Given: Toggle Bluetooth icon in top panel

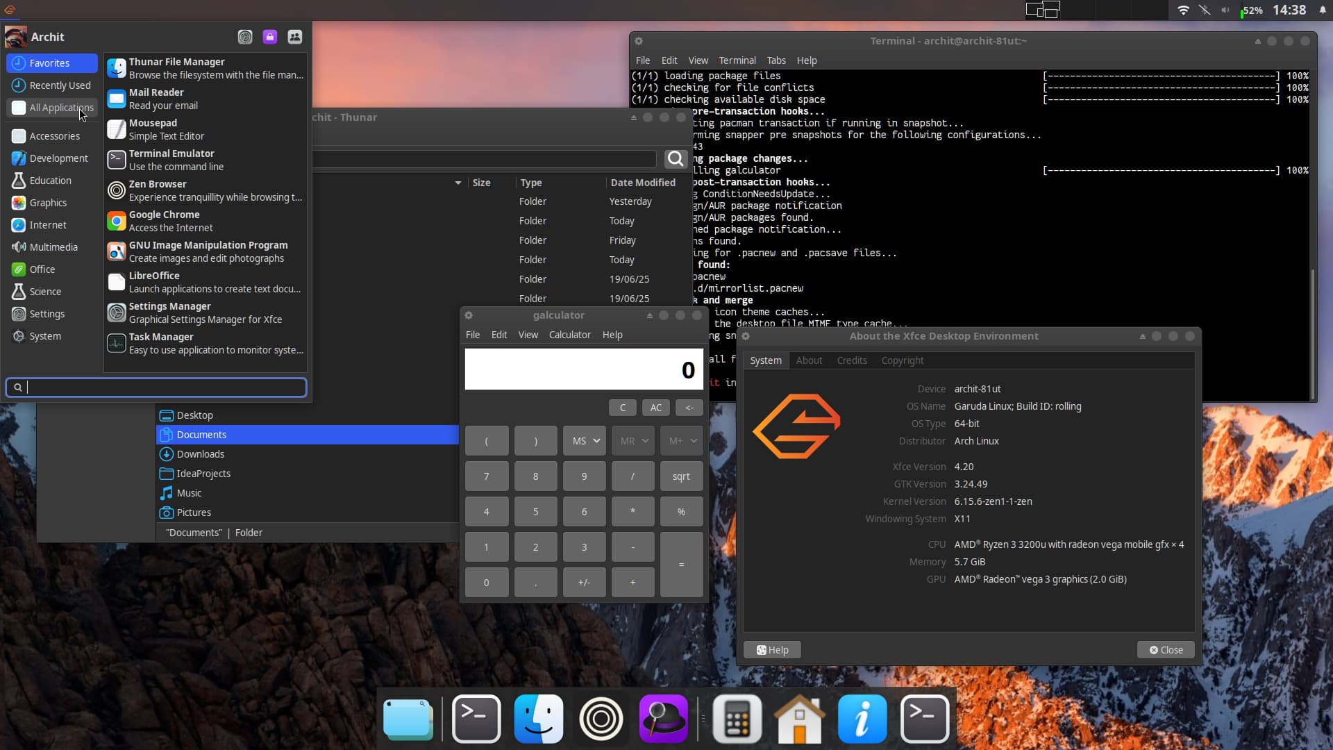Looking at the screenshot, I should (1205, 10).
